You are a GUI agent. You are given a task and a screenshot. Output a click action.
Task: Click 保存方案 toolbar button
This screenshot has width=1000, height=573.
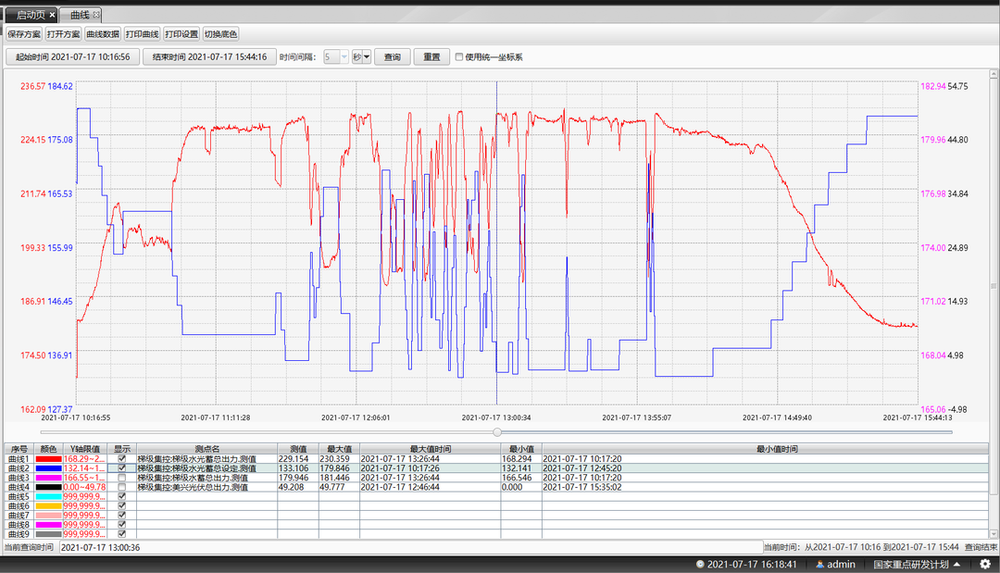[x=24, y=33]
